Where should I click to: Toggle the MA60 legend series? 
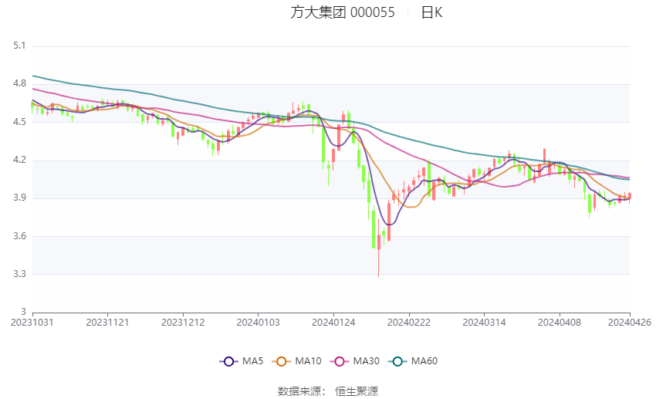click(413, 361)
